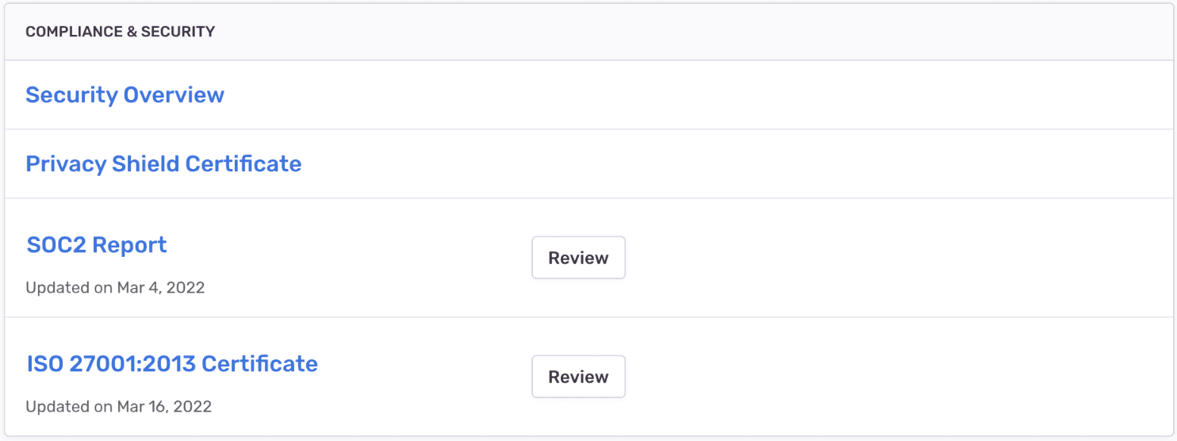Click the 'Updated on Mar 4, 2022' text
The height and width of the screenshot is (441, 1177).
pyautogui.click(x=115, y=288)
